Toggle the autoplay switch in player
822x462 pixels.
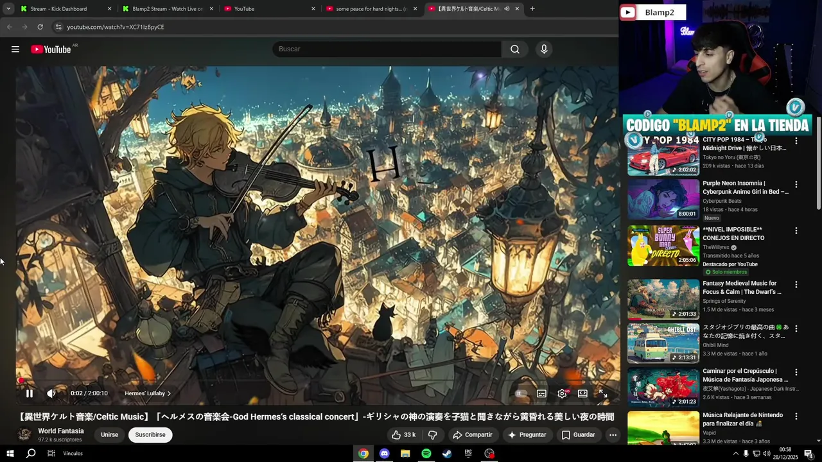coord(521,393)
